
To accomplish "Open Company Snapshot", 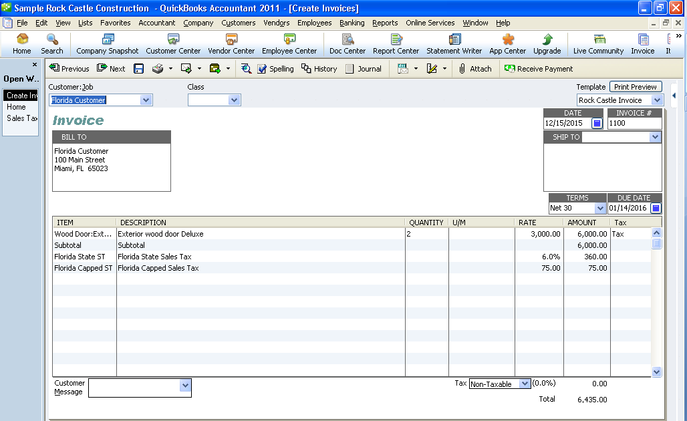I will [108, 44].
